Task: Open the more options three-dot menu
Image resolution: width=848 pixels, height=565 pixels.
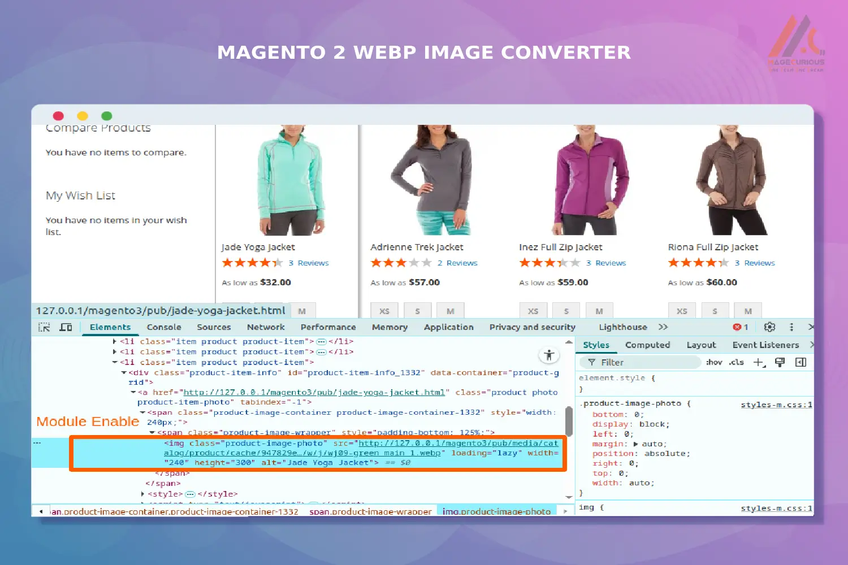Action: pos(791,327)
